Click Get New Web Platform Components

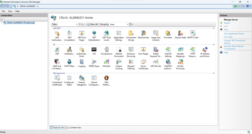point(234,47)
